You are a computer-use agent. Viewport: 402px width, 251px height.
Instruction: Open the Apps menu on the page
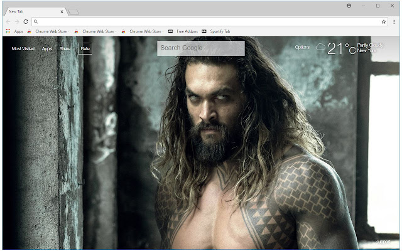click(x=47, y=49)
